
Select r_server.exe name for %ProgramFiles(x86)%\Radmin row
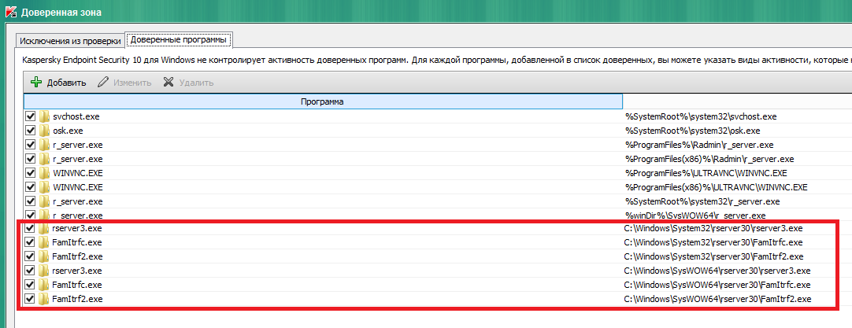pyautogui.click(x=78, y=159)
